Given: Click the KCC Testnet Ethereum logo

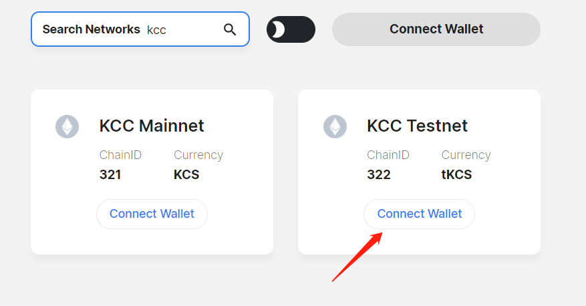Looking at the screenshot, I should click(x=335, y=127).
